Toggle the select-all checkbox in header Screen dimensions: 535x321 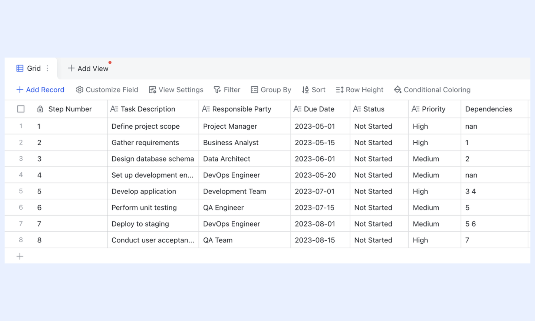point(21,109)
